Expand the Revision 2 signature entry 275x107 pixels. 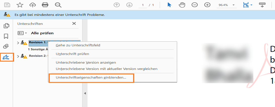click(x=18, y=56)
